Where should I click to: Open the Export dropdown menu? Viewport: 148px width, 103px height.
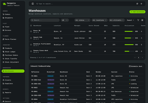[131, 20]
